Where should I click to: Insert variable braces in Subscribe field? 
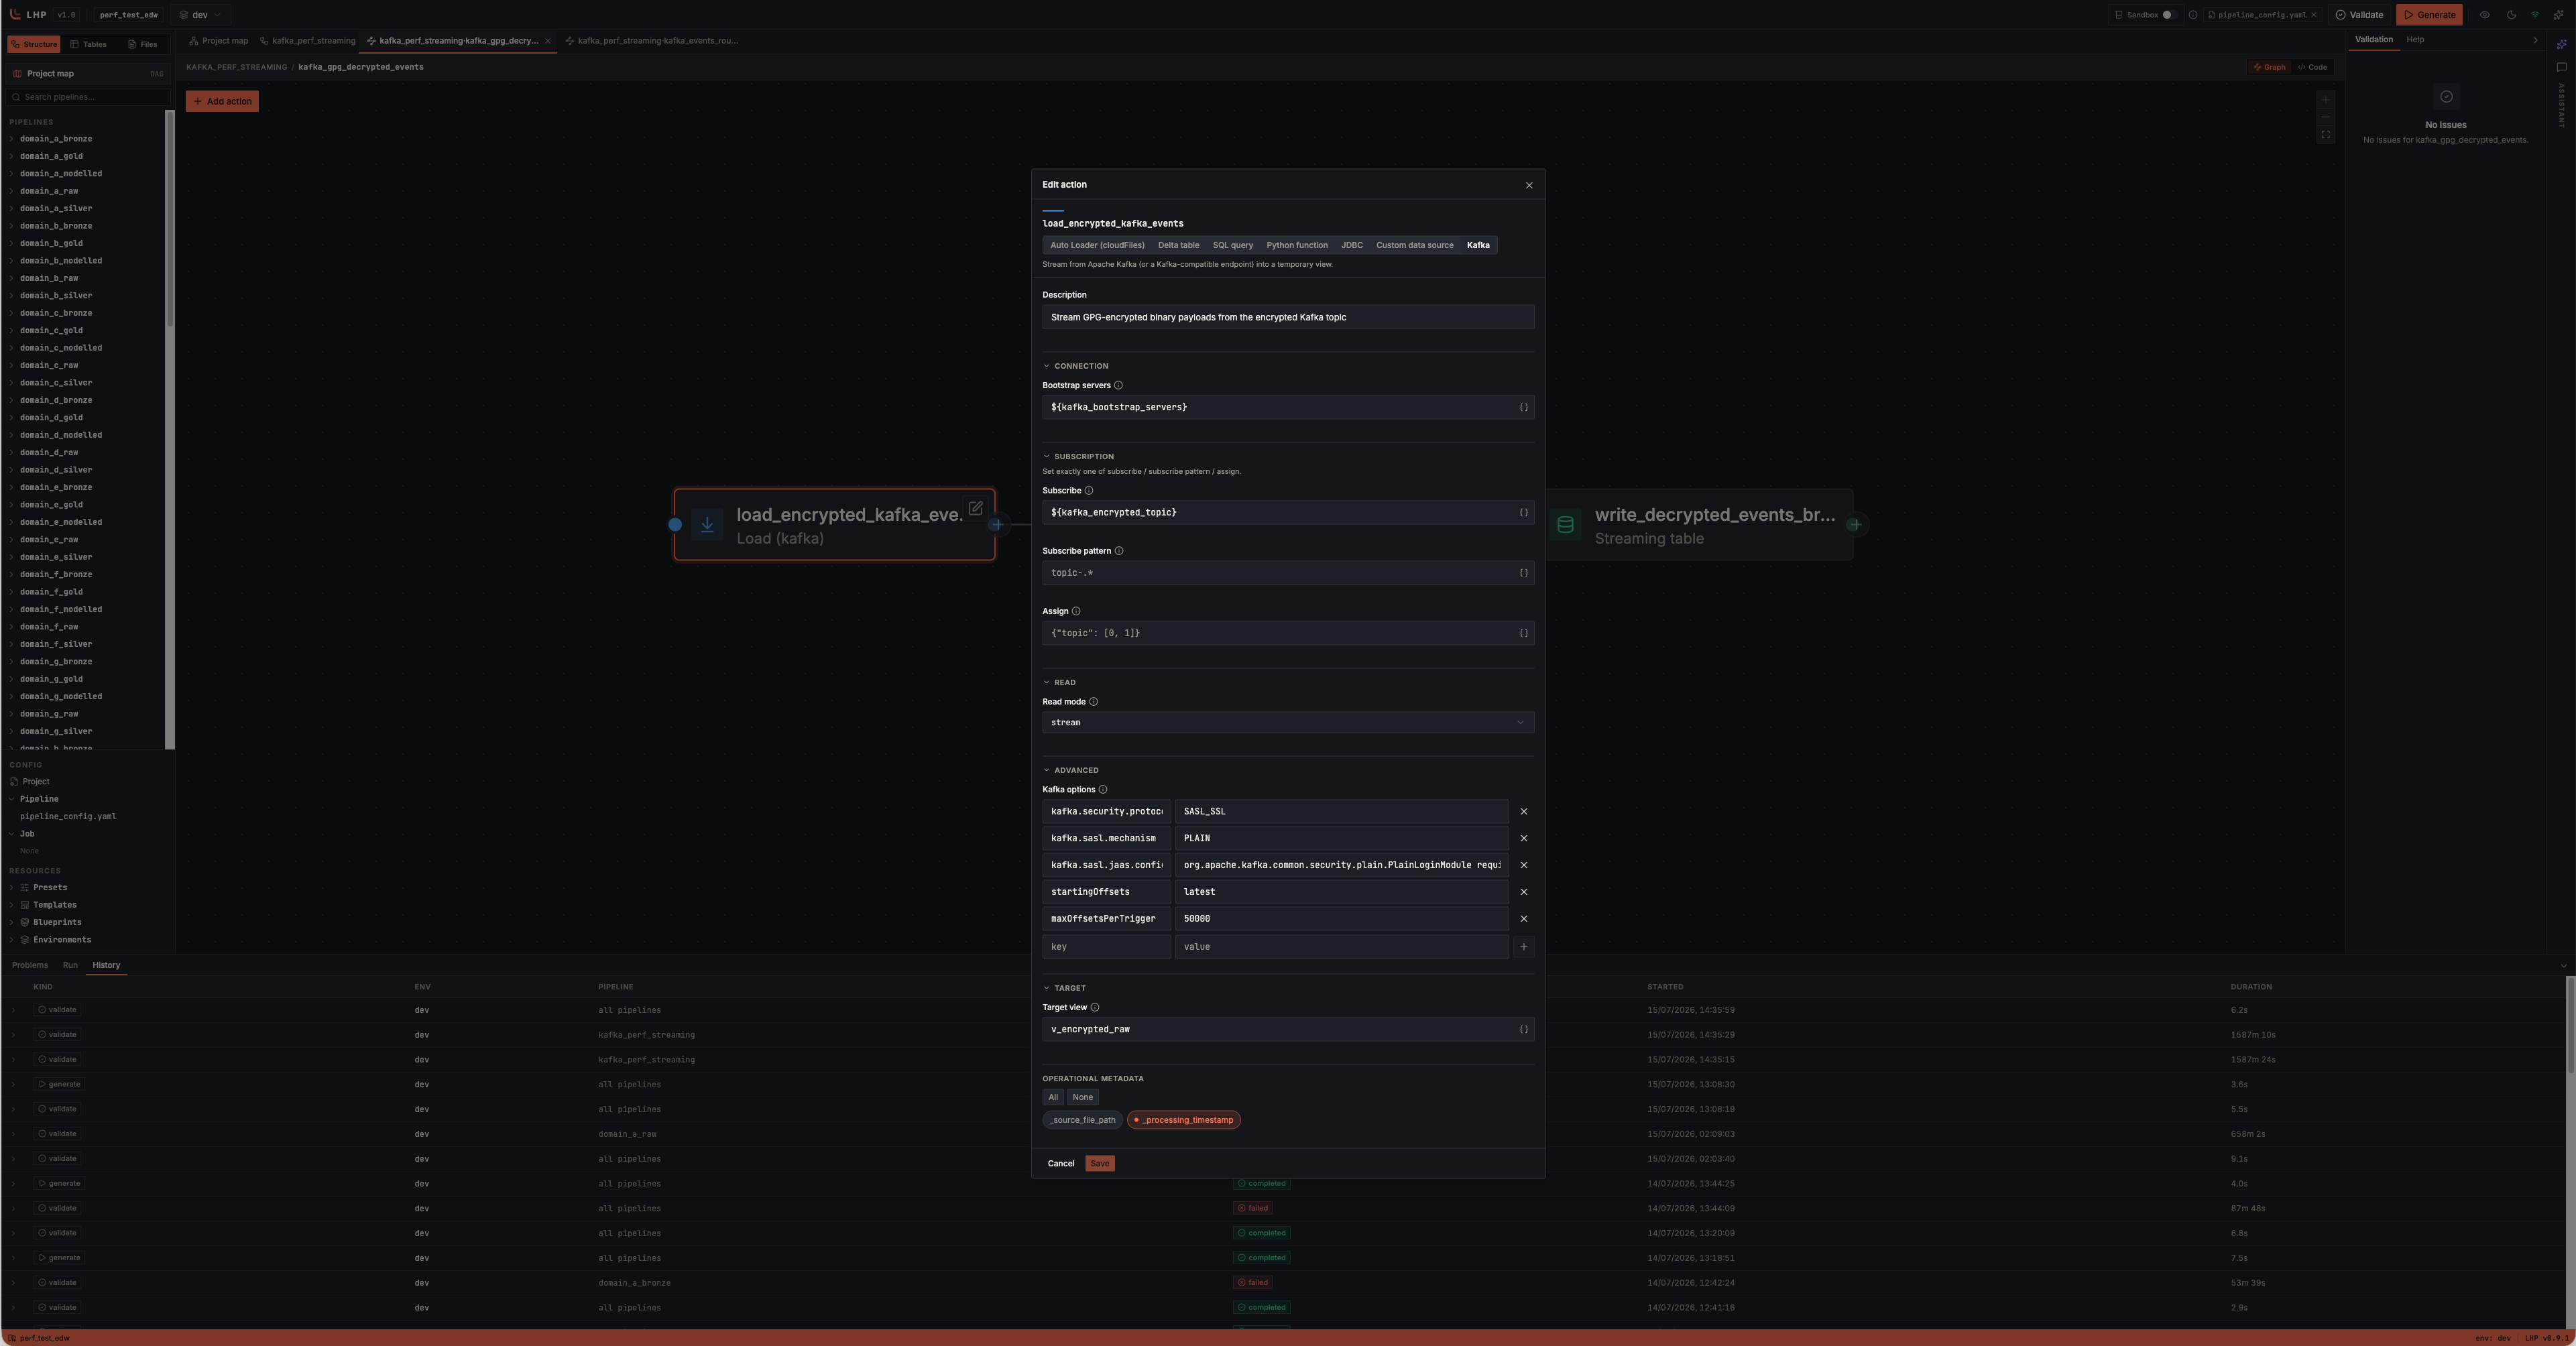(x=1523, y=512)
